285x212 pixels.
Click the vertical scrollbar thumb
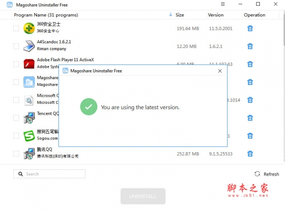(x=284, y=29)
